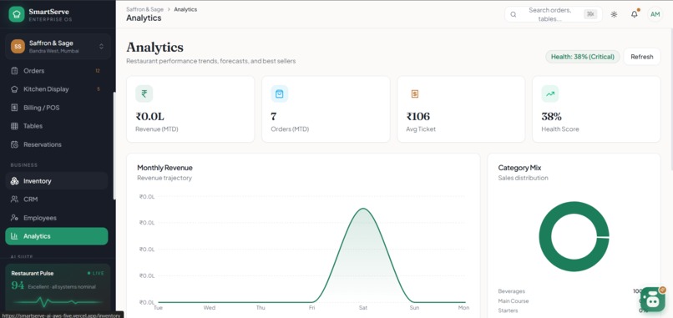Screen dimensions: 673x318
Task: Click the ₹106 Avg Ticket value
Action: 418,117
